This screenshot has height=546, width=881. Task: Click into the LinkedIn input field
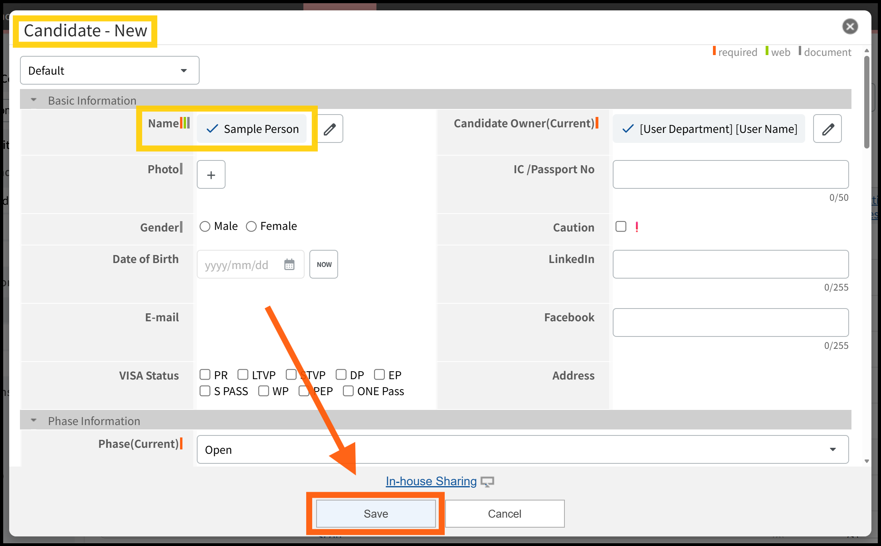[731, 265]
